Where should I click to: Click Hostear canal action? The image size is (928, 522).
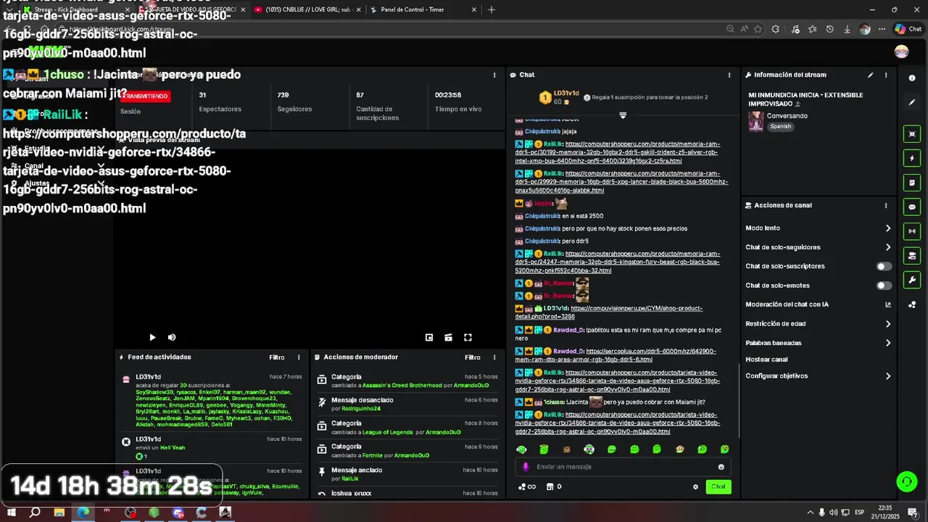click(x=766, y=360)
